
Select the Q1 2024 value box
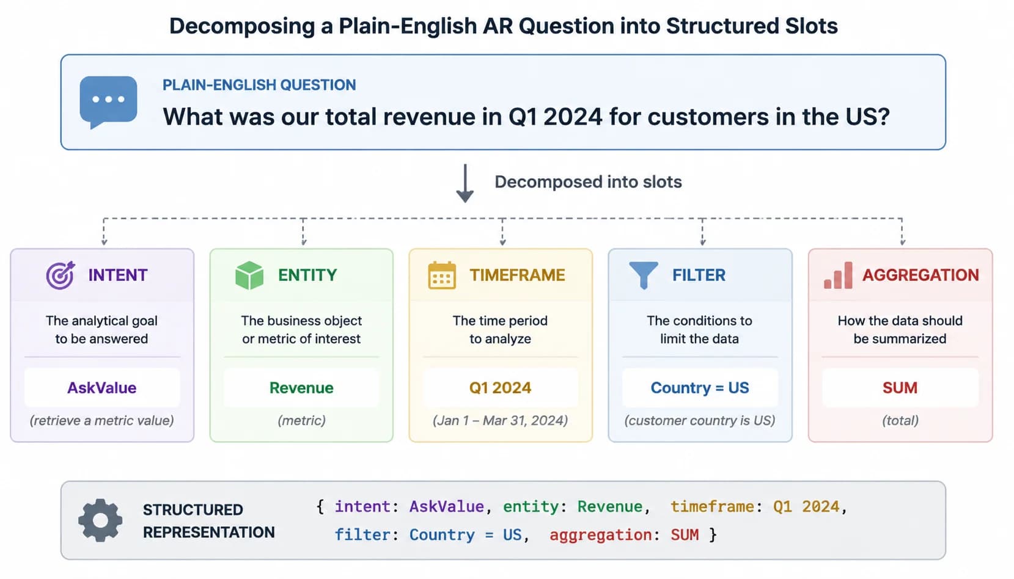point(501,388)
